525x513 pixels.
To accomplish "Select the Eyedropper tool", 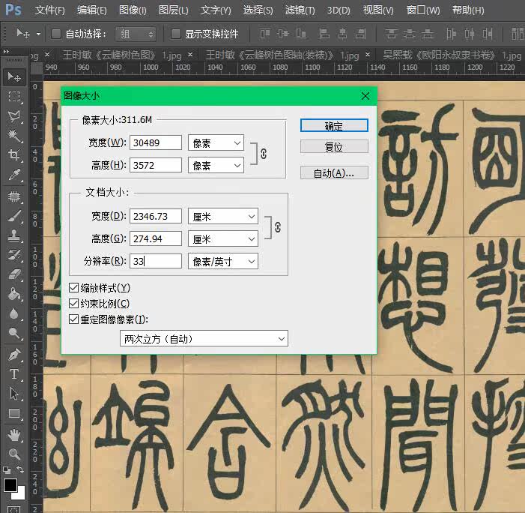I will [14, 175].
